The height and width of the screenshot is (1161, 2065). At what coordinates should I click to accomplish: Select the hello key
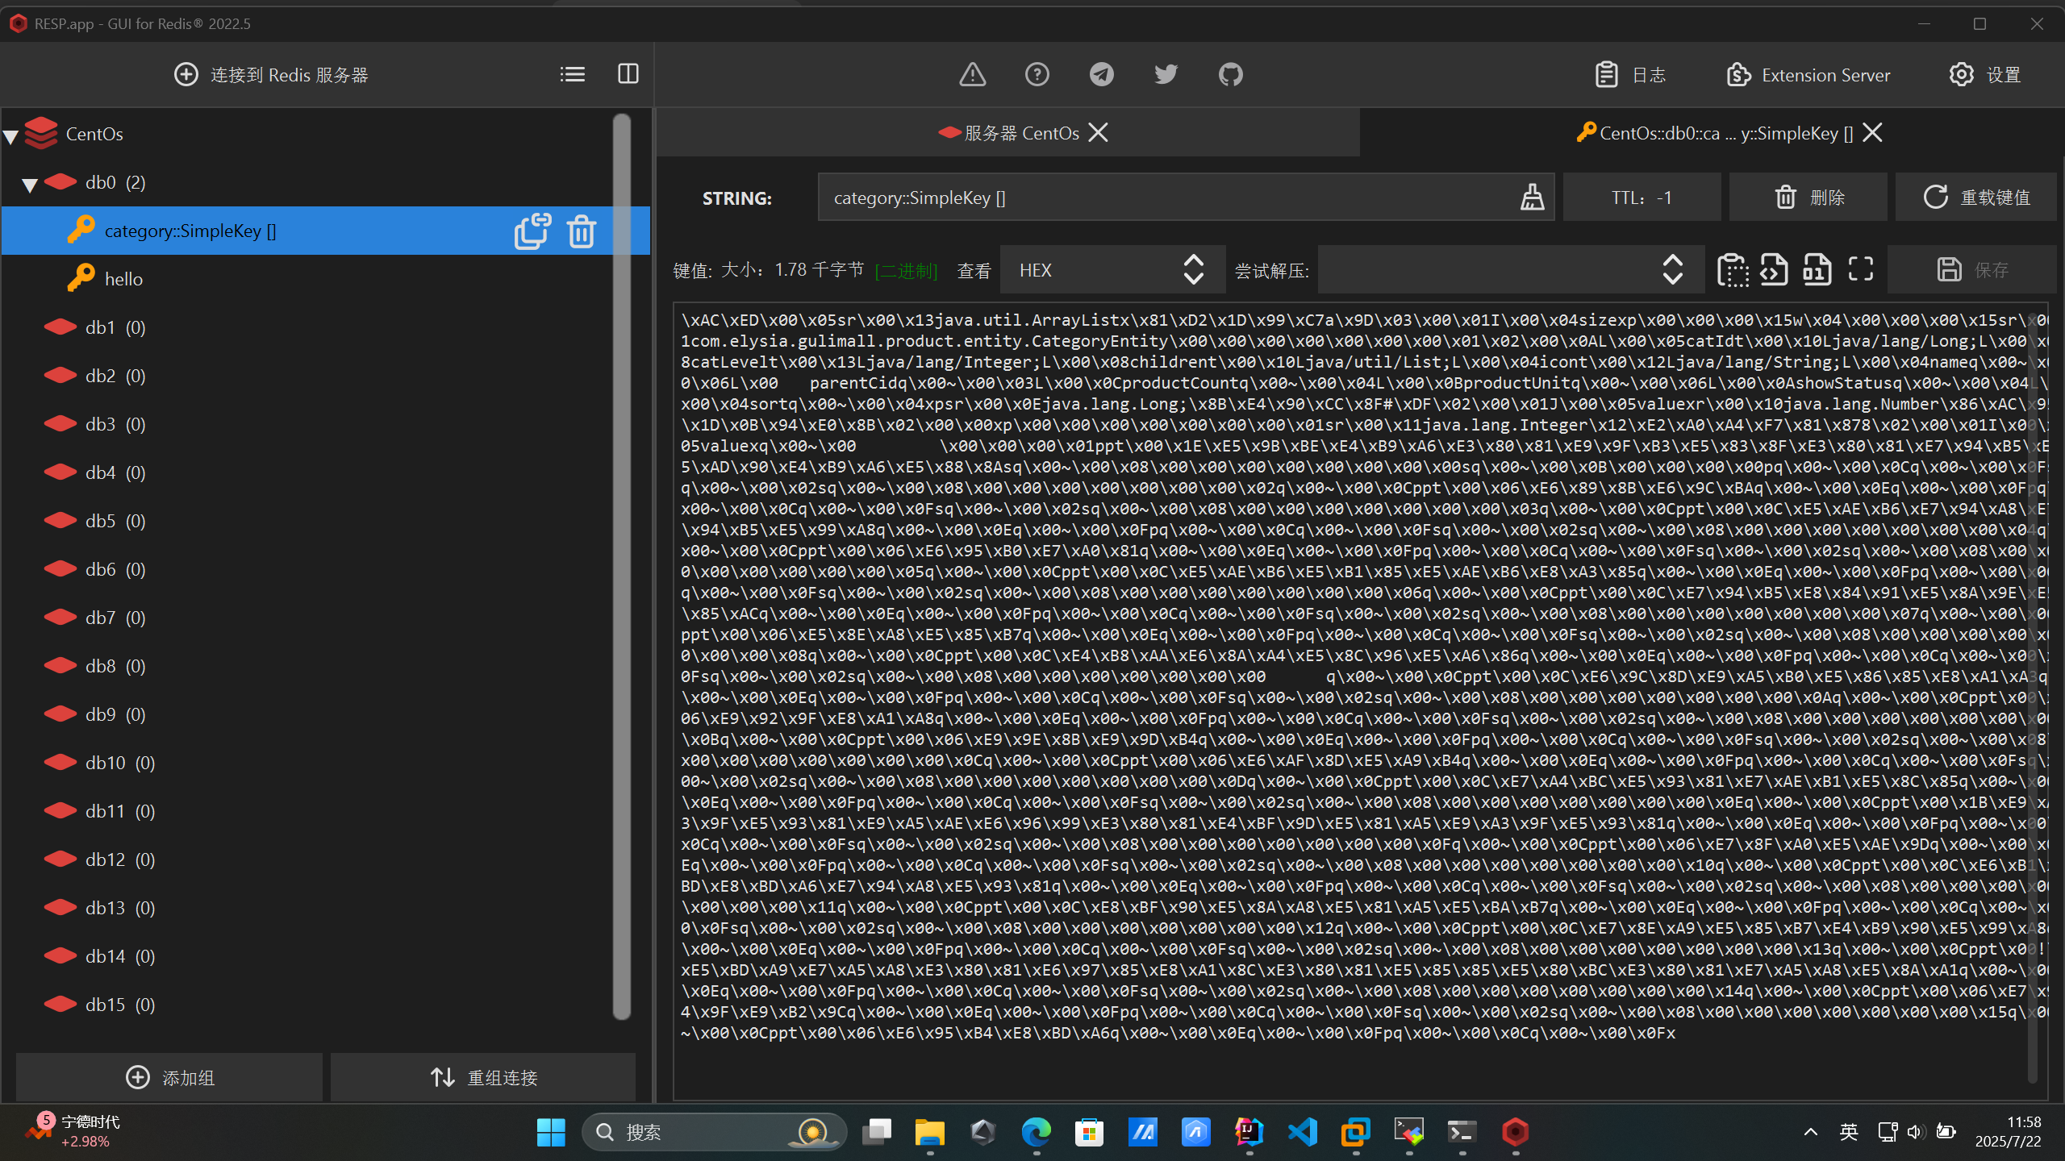[x=123, y=279]
